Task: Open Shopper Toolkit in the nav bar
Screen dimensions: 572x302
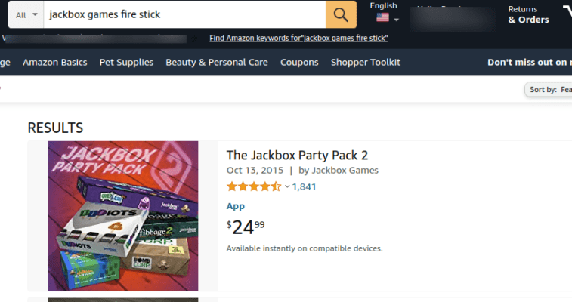Action: click(x=365, y=62)
